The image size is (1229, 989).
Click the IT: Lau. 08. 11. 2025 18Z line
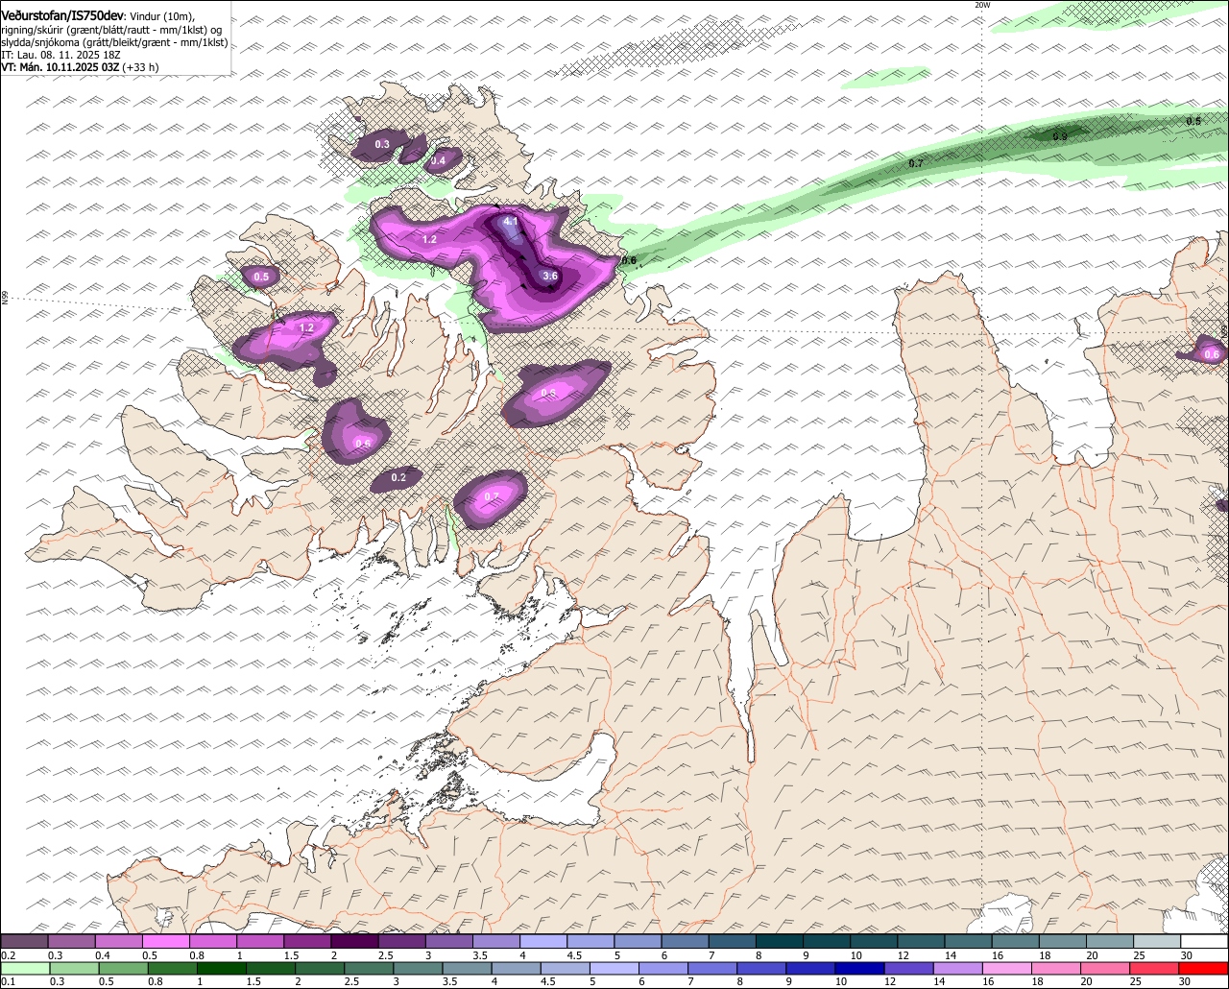(x=60, y=55)
